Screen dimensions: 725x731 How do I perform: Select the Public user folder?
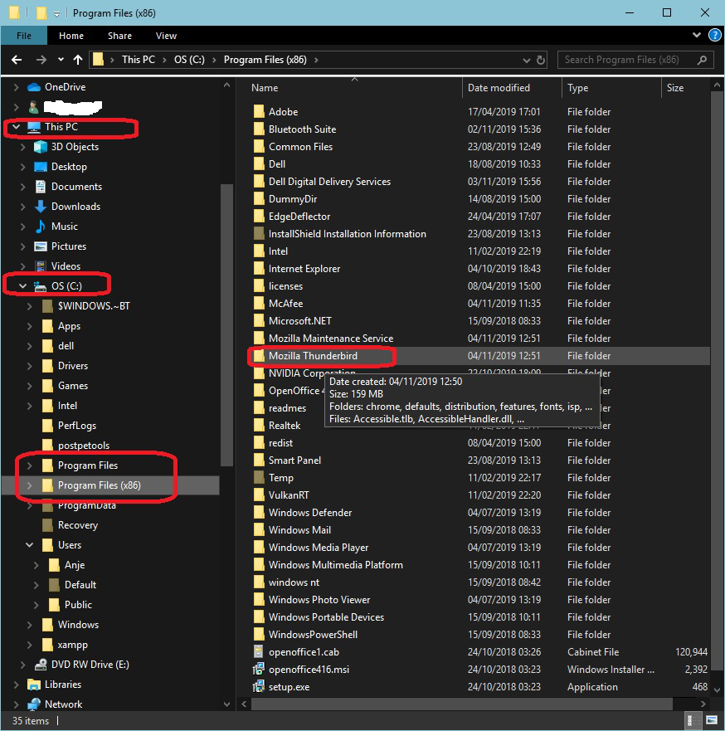[78, 605]
